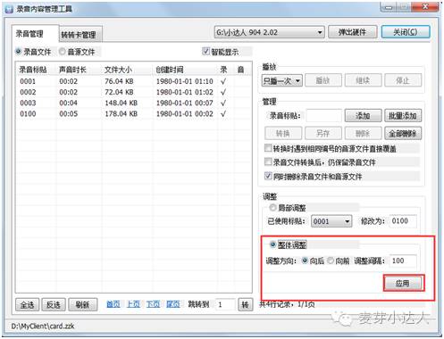This screenshot has width=444, height=339.
Task: Click the 录音标贴 input field
Action: pyautogui.click(x=323, y=116)
